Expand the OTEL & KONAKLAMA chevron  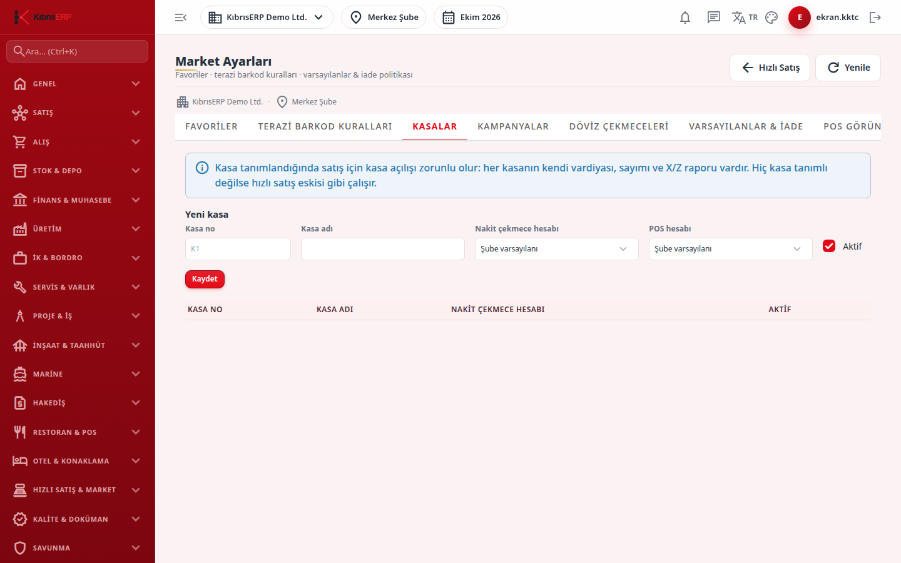click(x=136, y=461)
